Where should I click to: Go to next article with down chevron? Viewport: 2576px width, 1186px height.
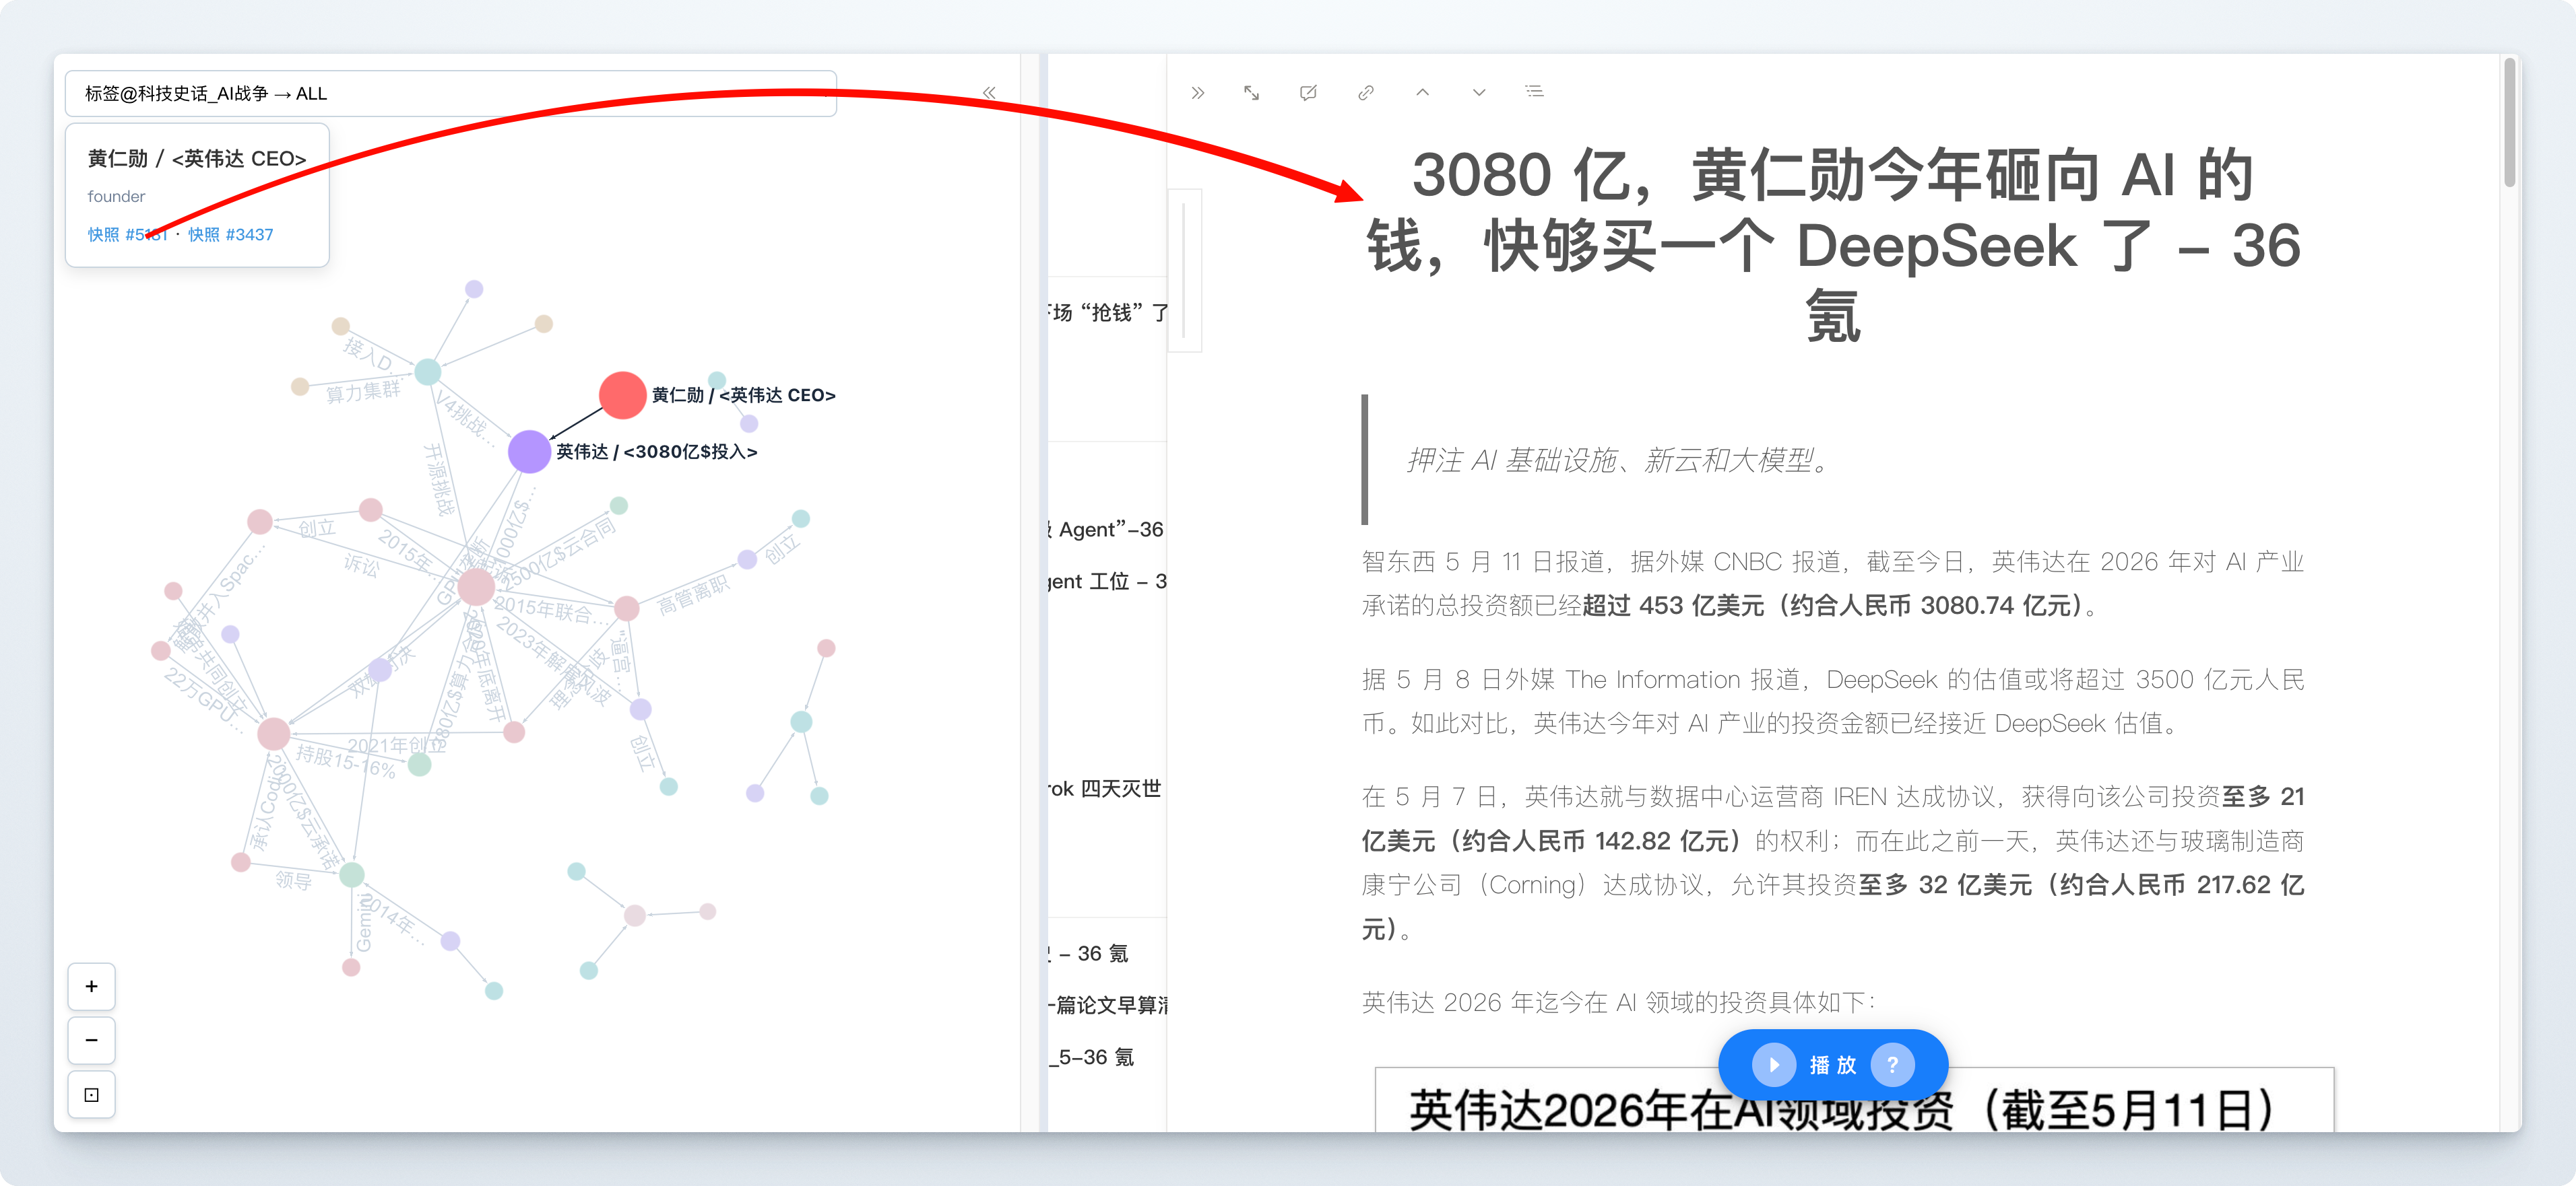pyautogui.click(x=1479, y=93)
